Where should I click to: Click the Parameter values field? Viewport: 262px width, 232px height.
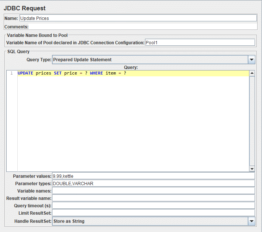pos(153,176)
